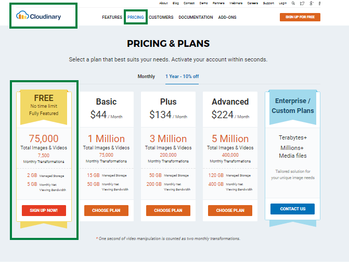Open the Features menu item
Viewport: 349px width, 266px height.
coord(112,17)
